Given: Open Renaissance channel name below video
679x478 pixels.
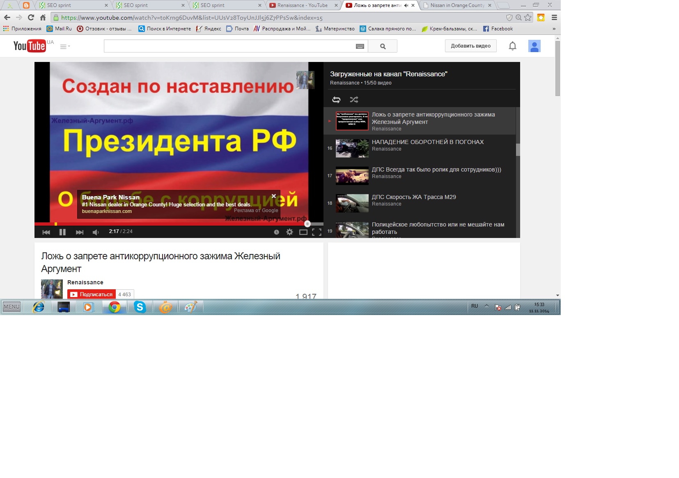Looking at the screenshot, I should click(x=85, y=282).
